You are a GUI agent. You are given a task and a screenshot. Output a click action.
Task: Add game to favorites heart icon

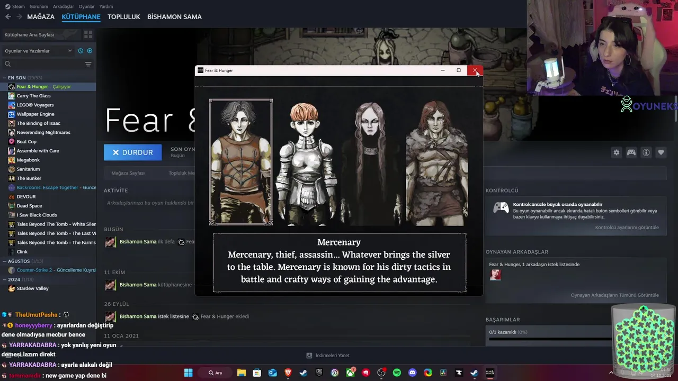tap(661, 152)
